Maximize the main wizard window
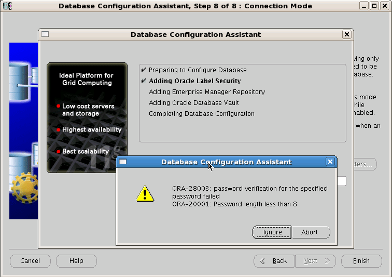The image size is (392, 277). pos(374,6)
